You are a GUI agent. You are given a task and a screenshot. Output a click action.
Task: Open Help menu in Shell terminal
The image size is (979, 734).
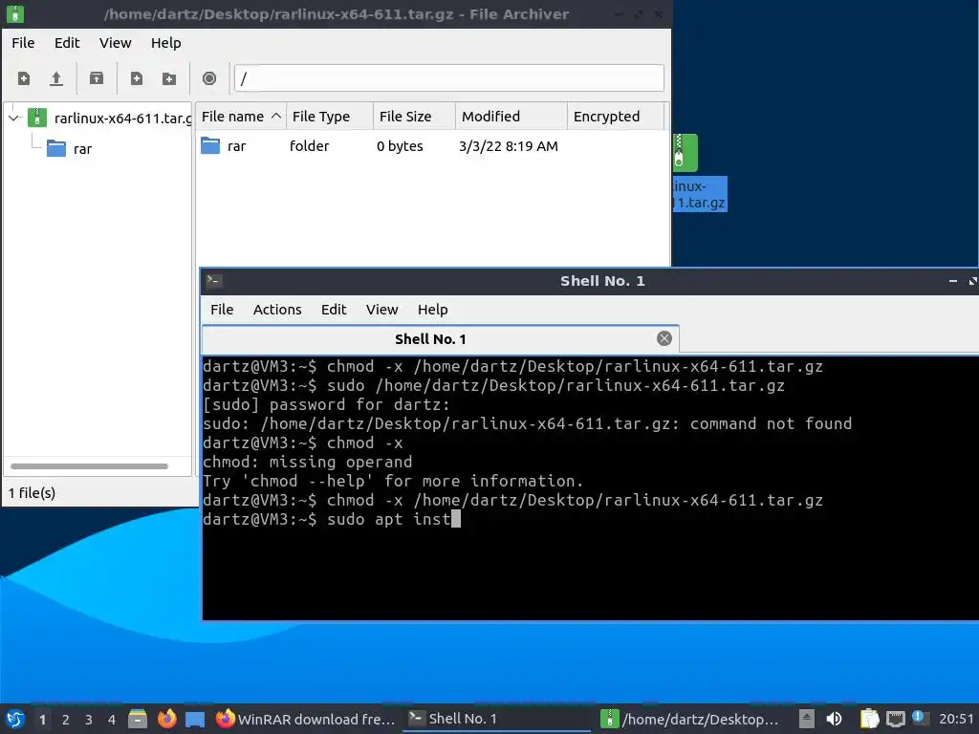(433, 310)
